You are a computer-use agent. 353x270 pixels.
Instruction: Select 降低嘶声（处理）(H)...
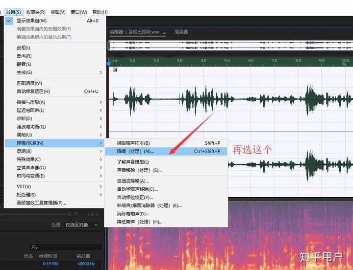tap(166, 222)
